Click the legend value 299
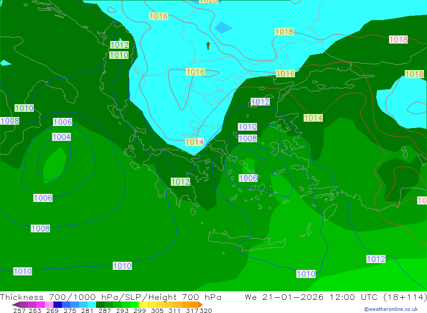Image resolution: width=427 pixels, height=313 pixels. (x=140, y=310)
